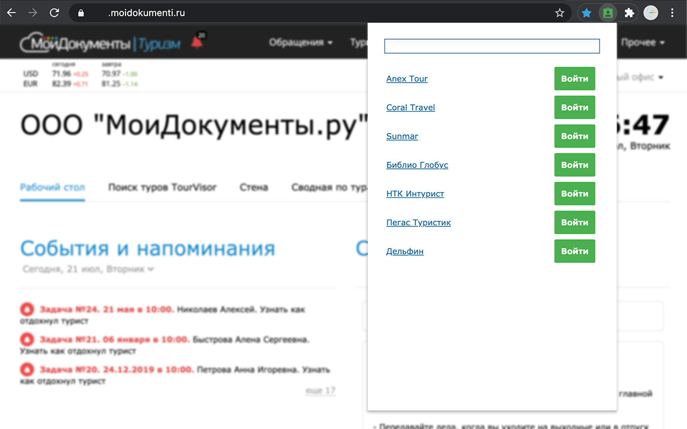Switch to the Стена tab
Image resolution: width=687 pixels, height=429 pixels.
[253, 187]
